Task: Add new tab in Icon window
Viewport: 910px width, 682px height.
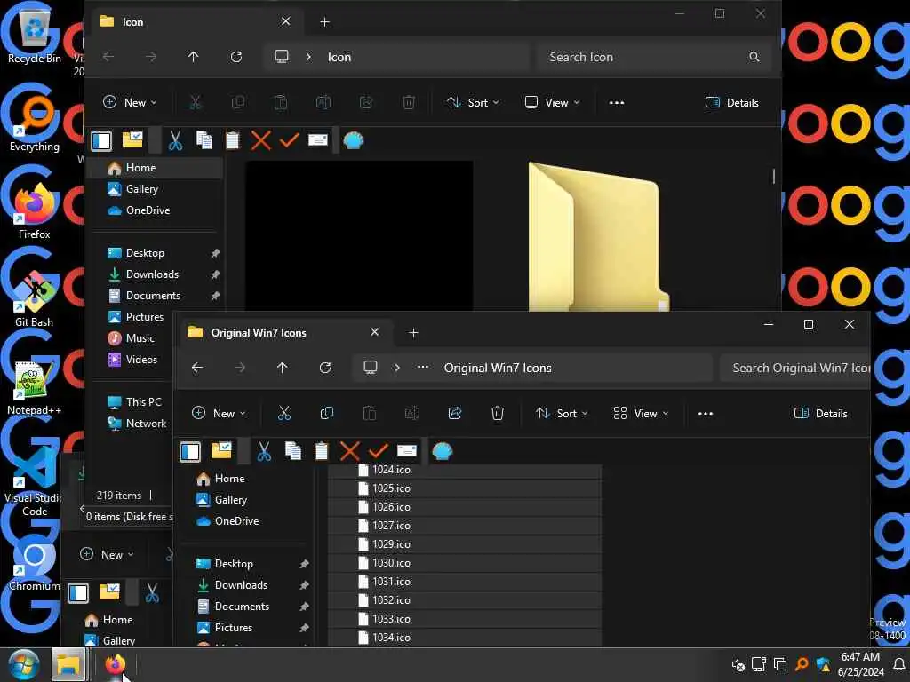Action: 325,22
